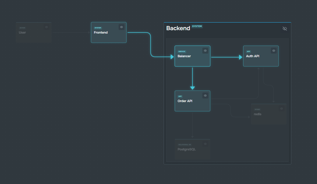Select the Auth API app node
Viewport: 317px width, 184px height.
(x=261, y=56)
